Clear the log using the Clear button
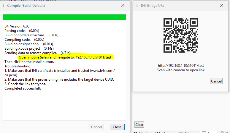The height and width of the screenshot is (133, 230). pos(139,124)
